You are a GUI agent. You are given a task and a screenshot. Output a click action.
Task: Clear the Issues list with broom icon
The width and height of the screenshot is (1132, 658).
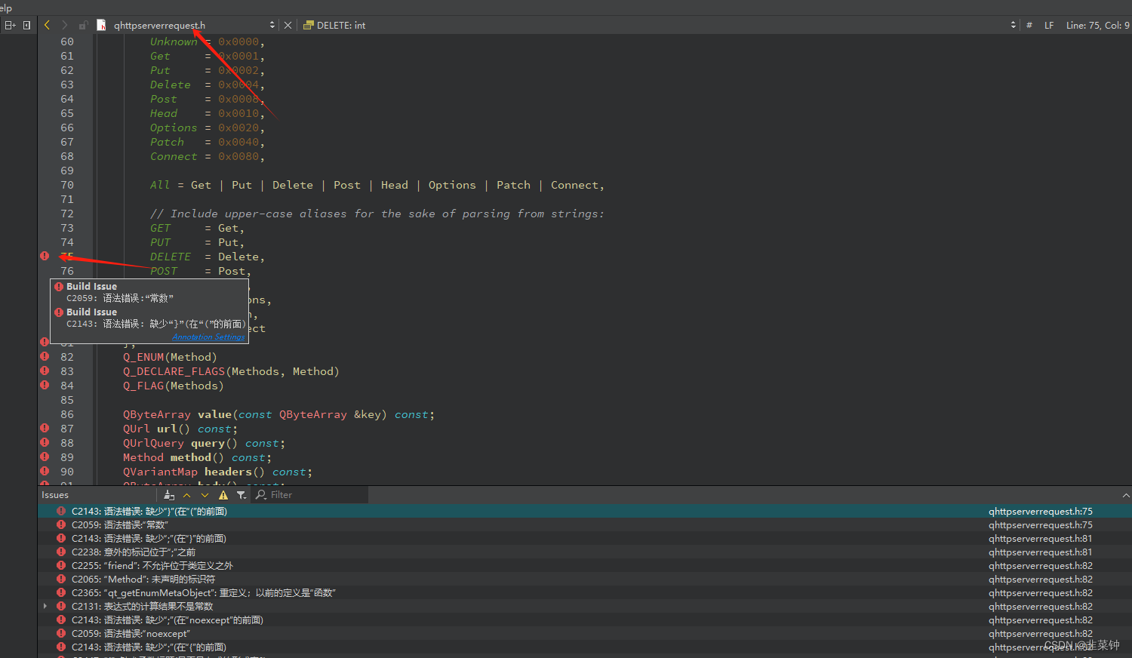pyautogui.click(x=169, y=495)
